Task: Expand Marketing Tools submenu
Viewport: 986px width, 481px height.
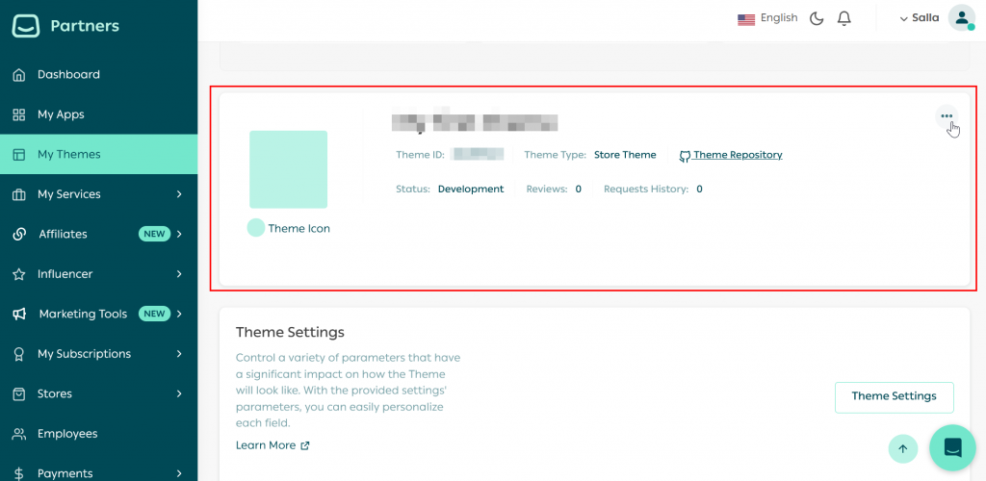Action: pyautogui.click(x=98, y=314)
